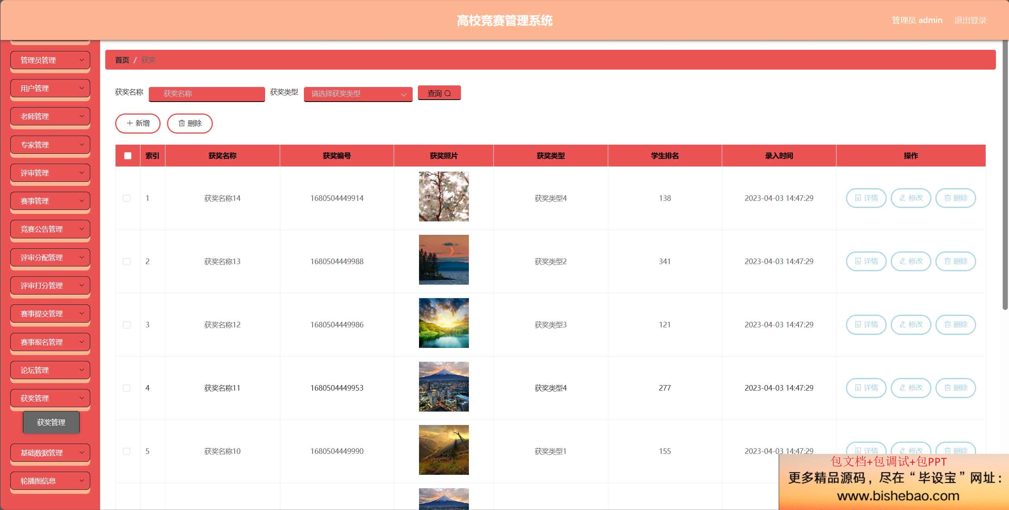
Task: Expand the 用户管理 sidebar menu
Action: click(50, 88)
